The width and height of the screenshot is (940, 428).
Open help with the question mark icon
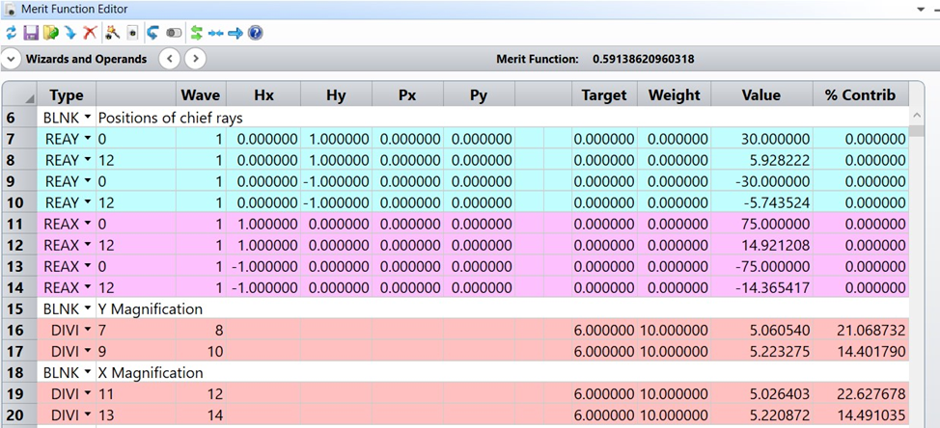[256, 33]
